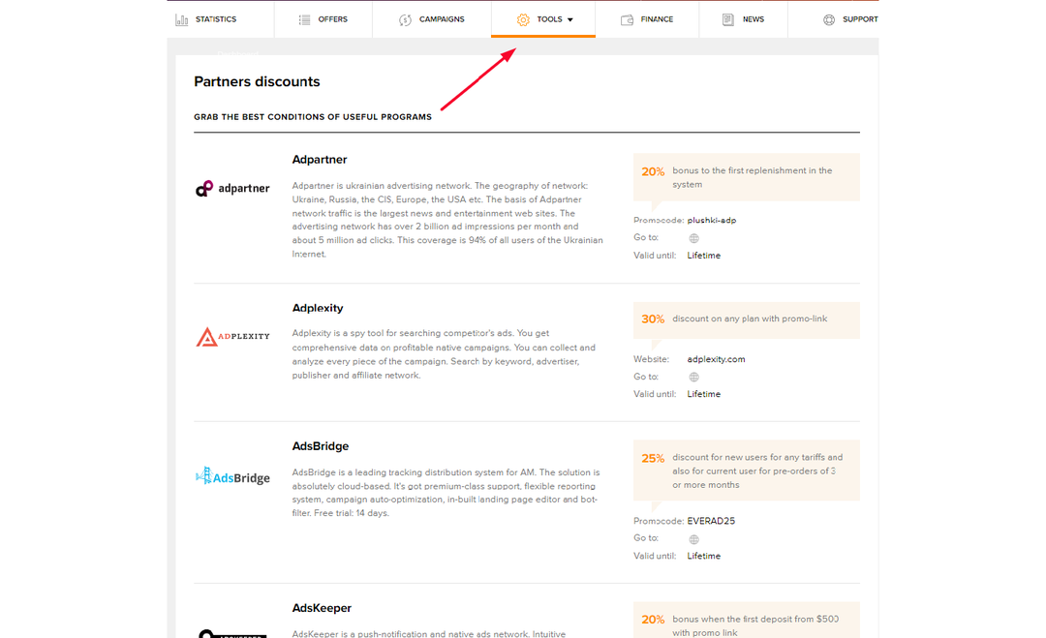The width and height of the screenshot is (1046, 638).
Task: Switch to the Finance tab
Action: click(646, 18)
